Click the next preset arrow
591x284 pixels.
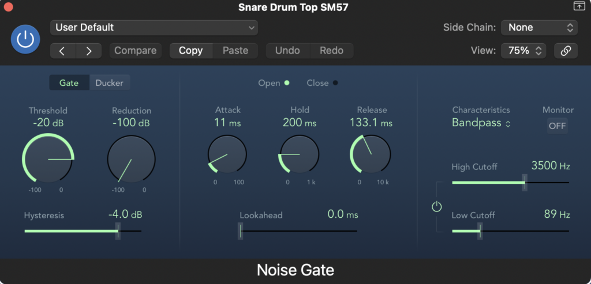[x=88, y=51]
